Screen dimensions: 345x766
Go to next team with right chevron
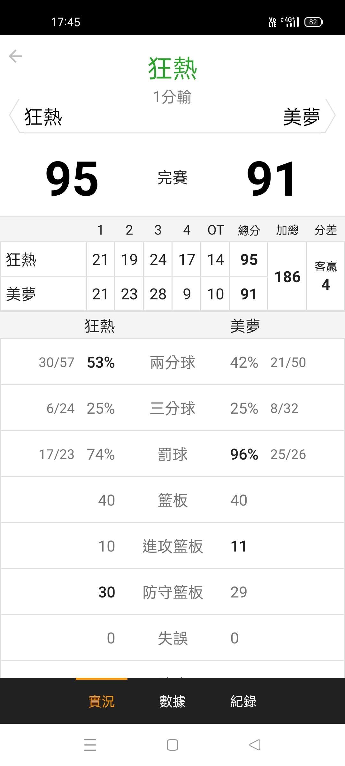(331, 115)
